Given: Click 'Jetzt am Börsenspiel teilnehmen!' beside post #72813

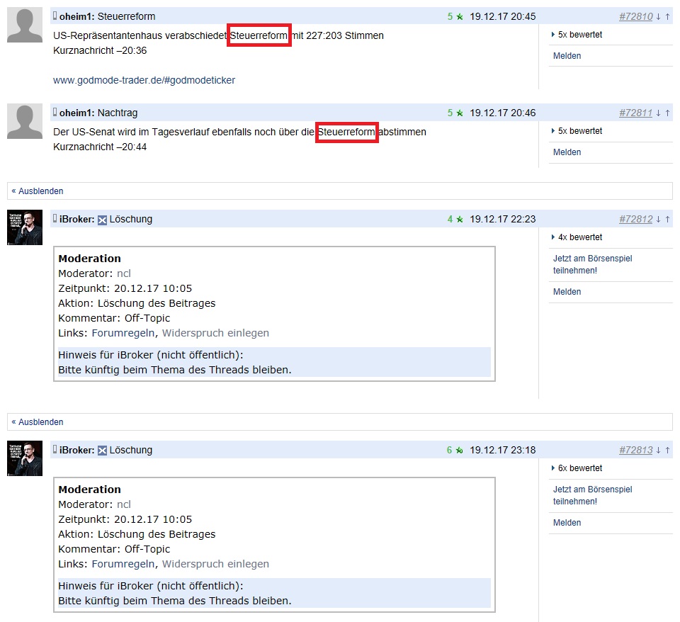Looking at the screenshot, I should pos(592,495).
